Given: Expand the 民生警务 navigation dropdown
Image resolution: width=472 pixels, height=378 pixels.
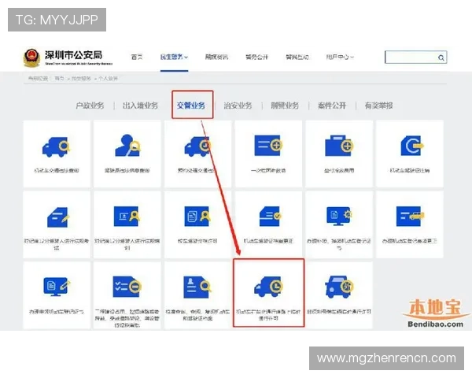Looking at the screenshot, I should 173,57.
